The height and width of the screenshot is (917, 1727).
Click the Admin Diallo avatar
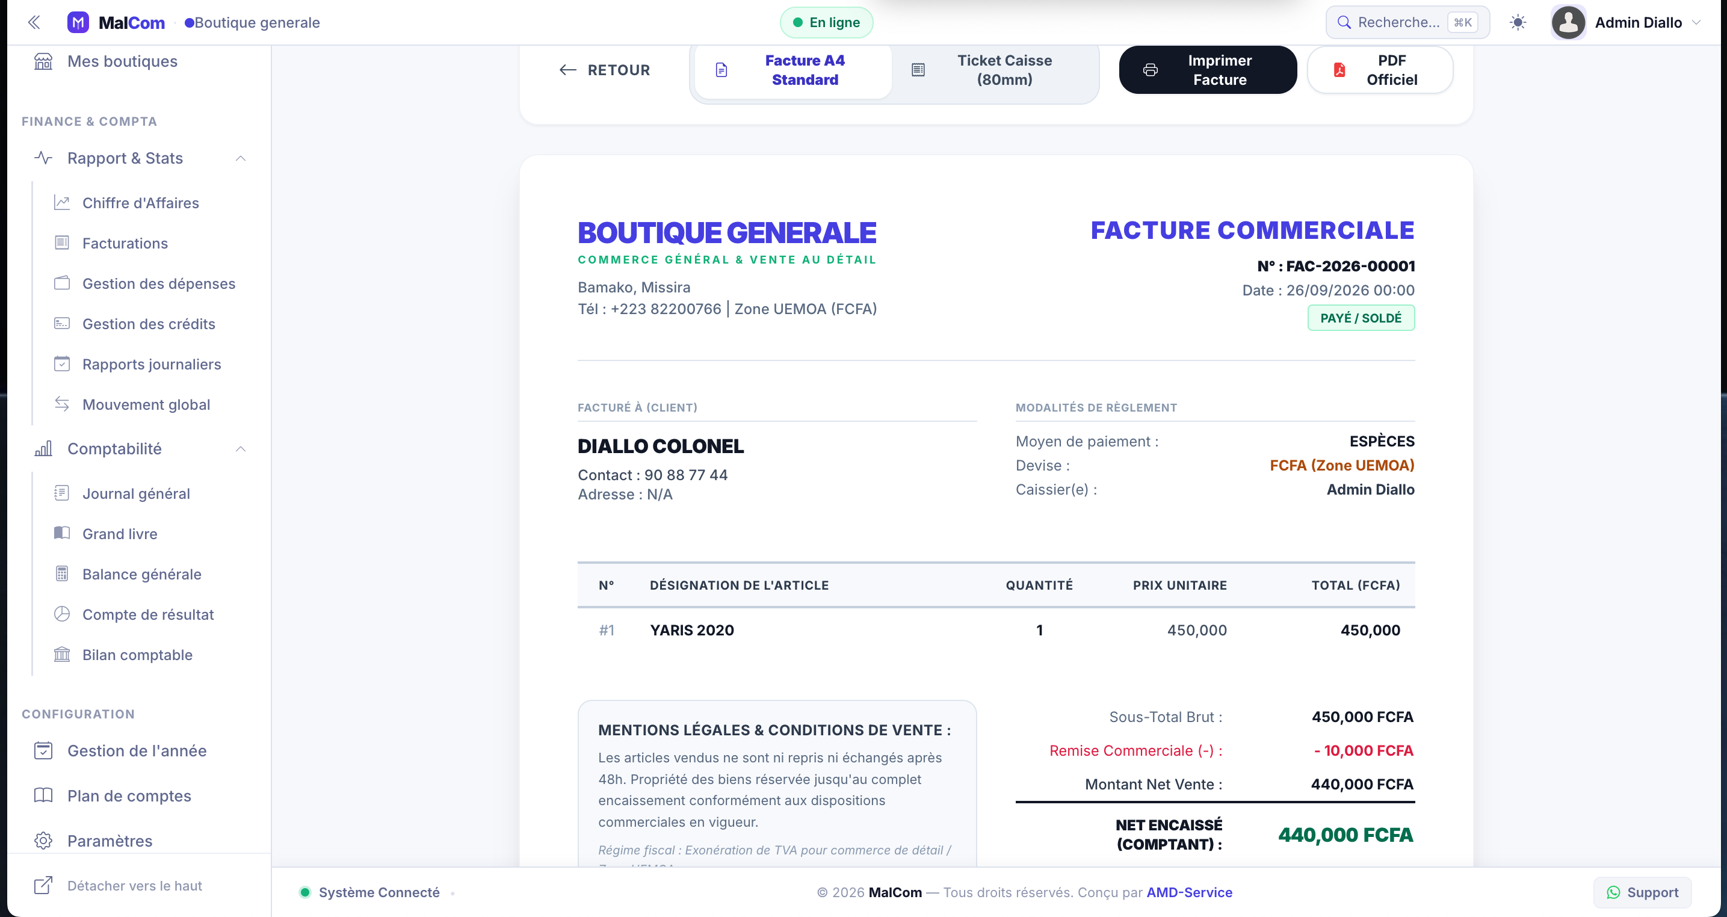pos(1568,22)
